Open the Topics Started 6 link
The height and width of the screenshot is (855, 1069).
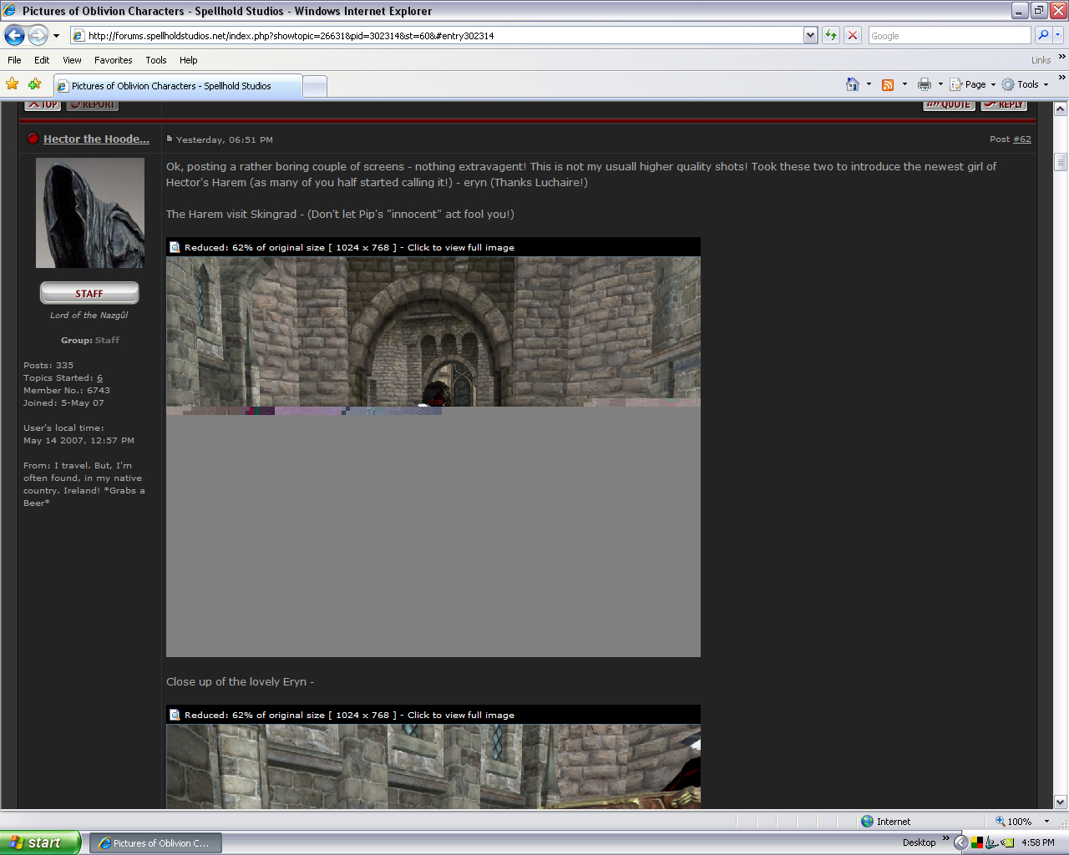tap(99, 378)
